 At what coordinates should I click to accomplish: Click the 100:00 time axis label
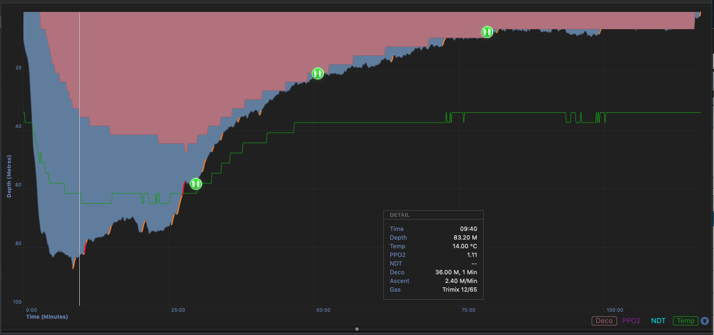click(615, 310)
